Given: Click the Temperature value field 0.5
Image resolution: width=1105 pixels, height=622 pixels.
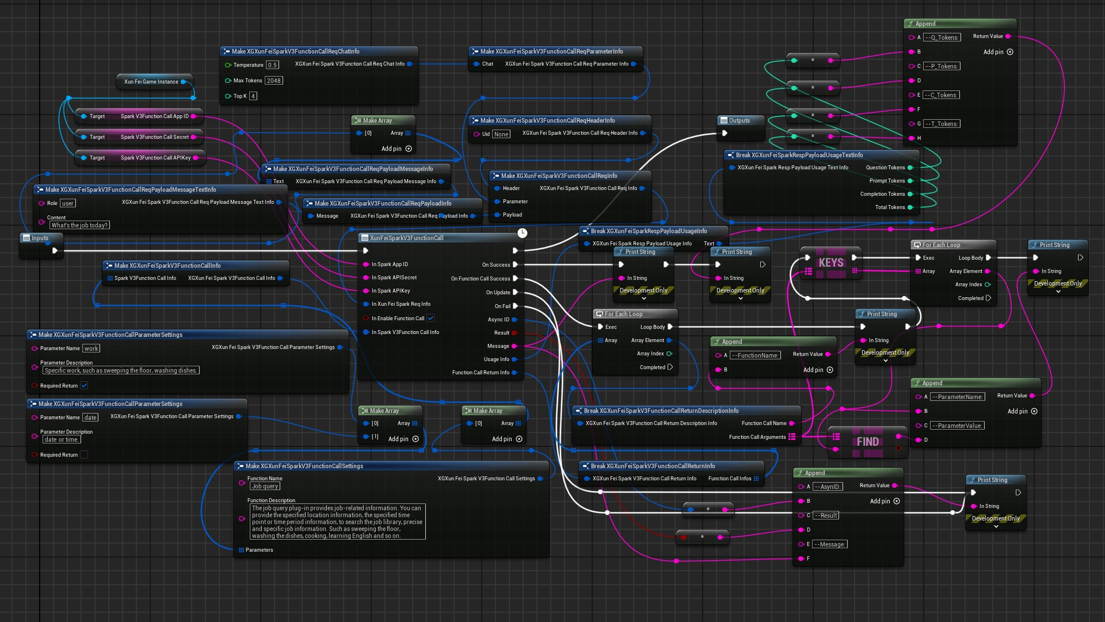Looking at the screenshot, I should pyautogui.click(x=272, y=65).
